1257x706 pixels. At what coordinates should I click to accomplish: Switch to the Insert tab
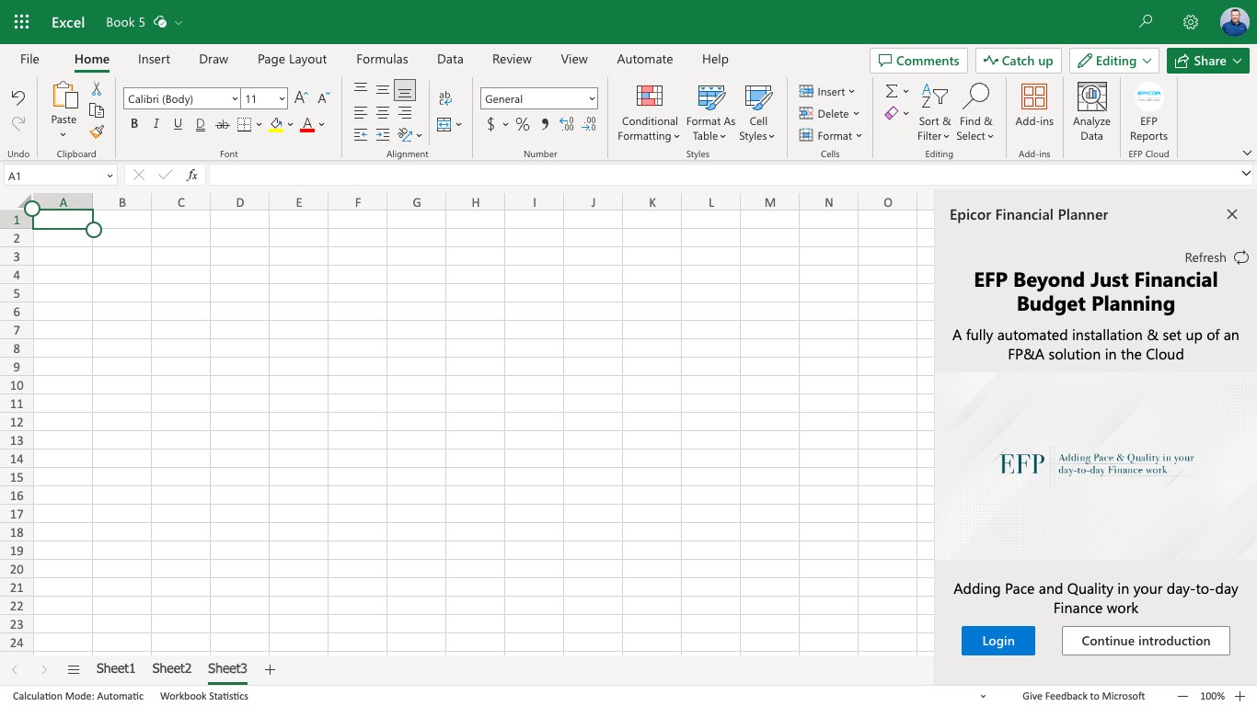tap(154, 59)
